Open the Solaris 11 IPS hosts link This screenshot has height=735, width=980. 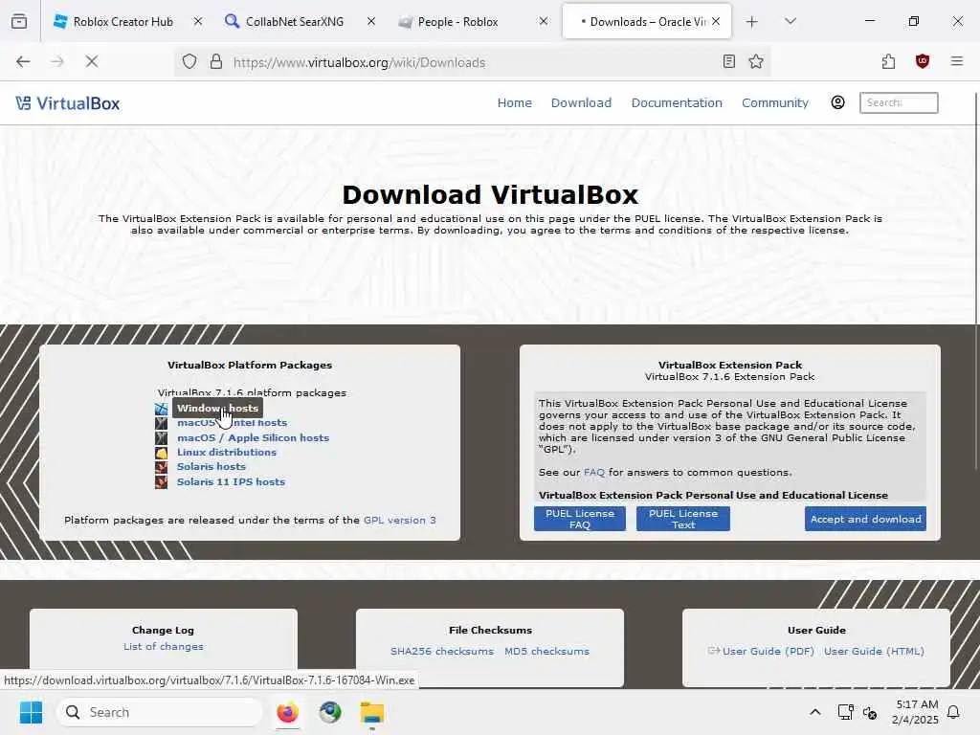(231, 481)
